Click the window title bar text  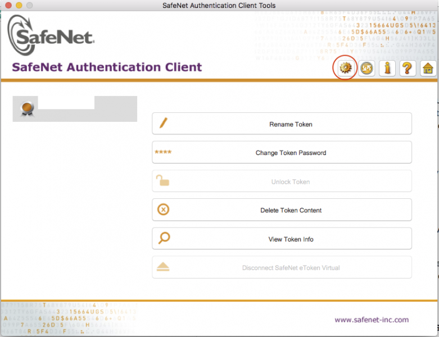[x=220, y=5]
